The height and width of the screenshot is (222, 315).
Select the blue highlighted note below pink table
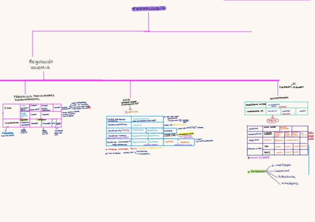click(8, 133)
